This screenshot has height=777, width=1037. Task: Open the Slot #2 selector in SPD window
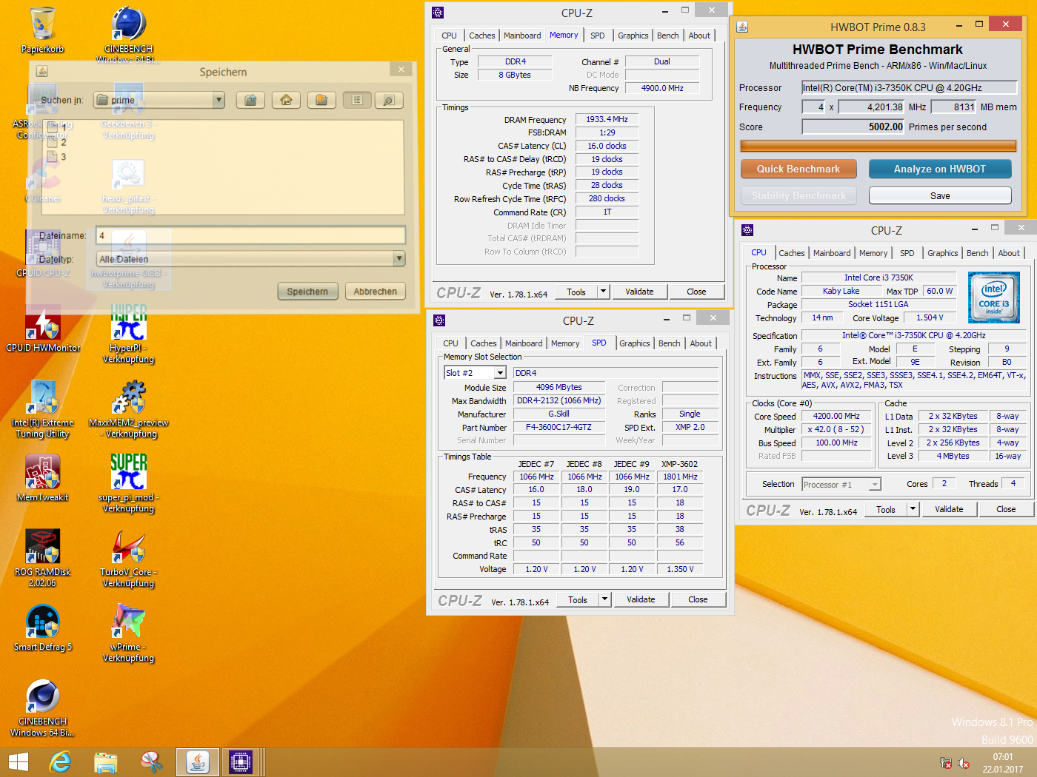[x=500, y=373]
